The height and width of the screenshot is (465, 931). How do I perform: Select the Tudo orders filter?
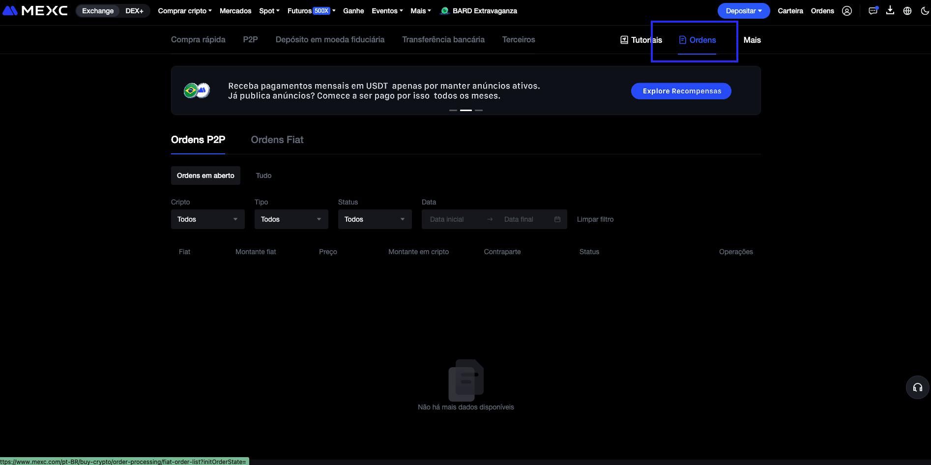pos(263,175)
